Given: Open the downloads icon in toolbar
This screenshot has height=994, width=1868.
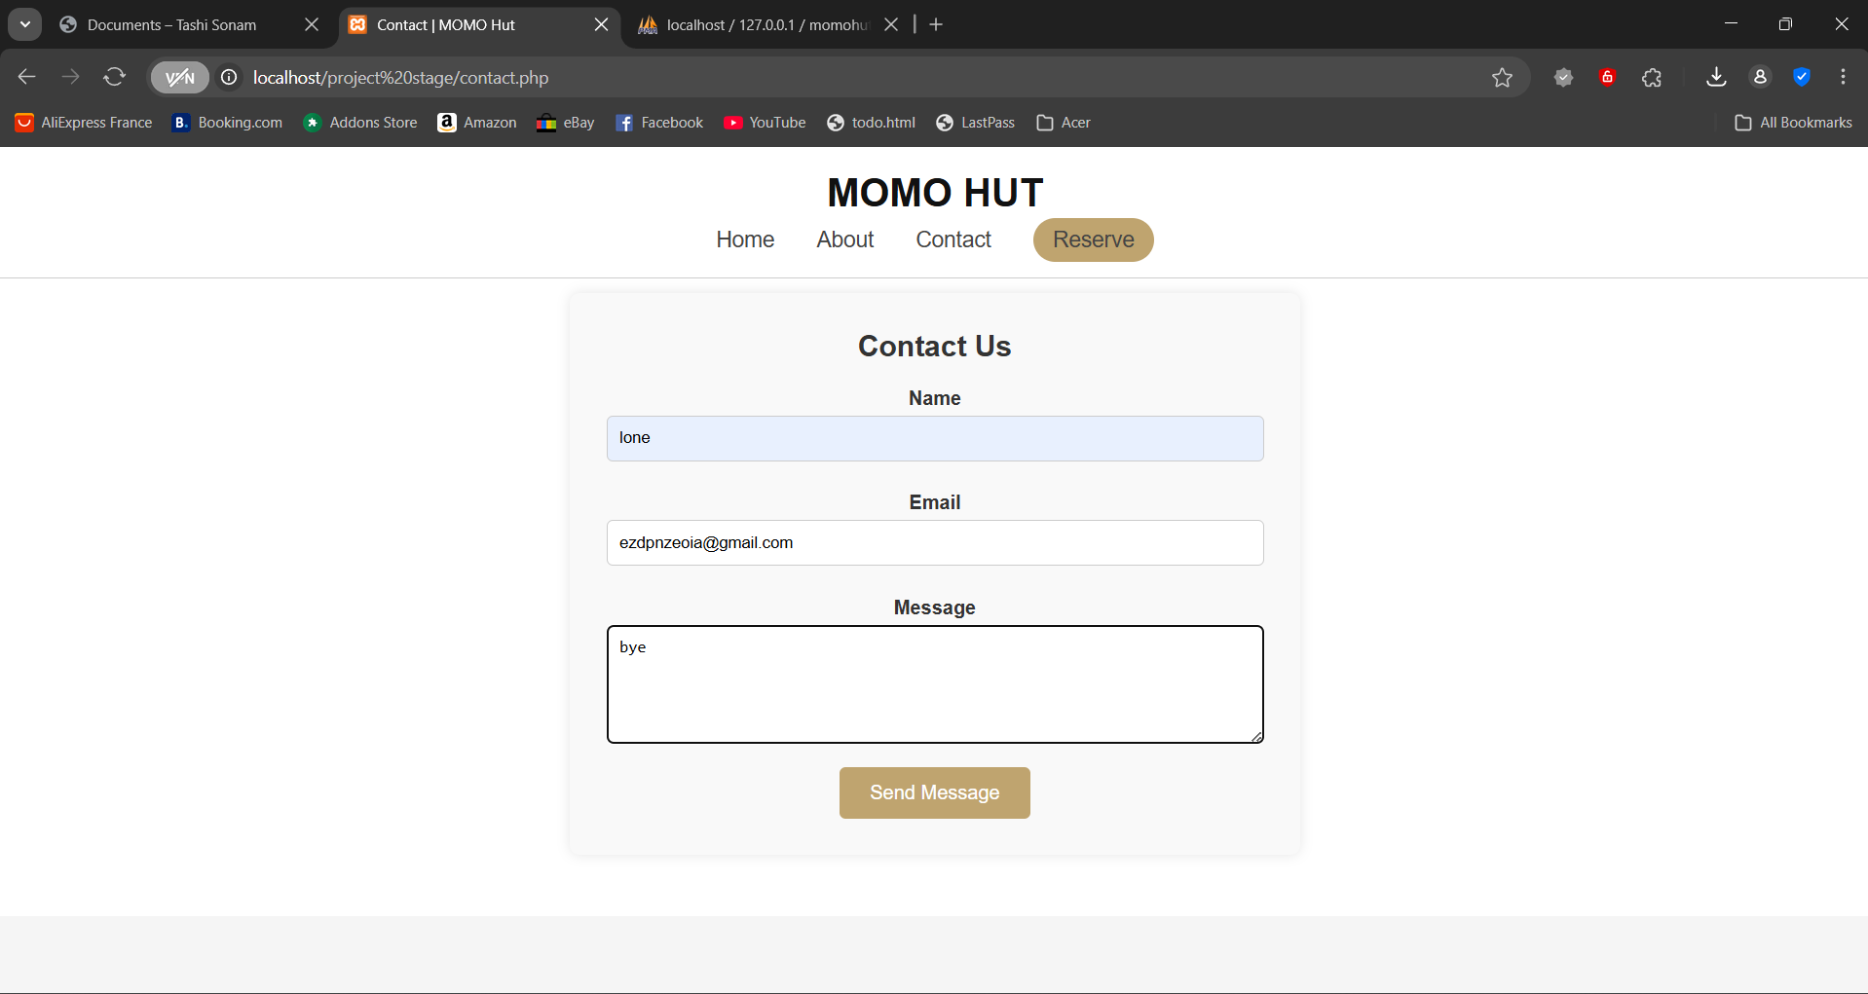Looking at the screenshot, I should click(1716, 78).
